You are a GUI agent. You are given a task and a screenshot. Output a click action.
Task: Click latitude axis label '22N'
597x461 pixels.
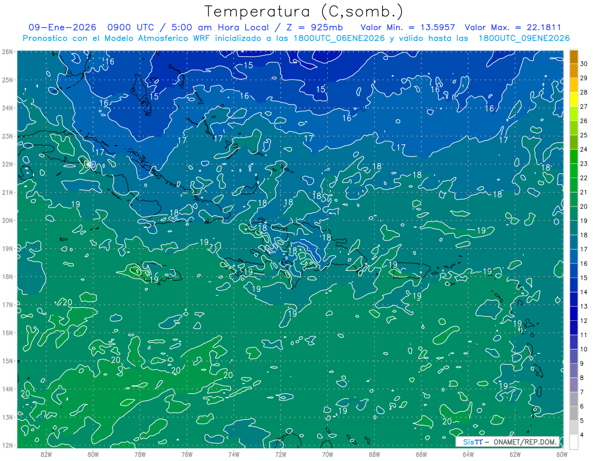[x=8, y=164]
